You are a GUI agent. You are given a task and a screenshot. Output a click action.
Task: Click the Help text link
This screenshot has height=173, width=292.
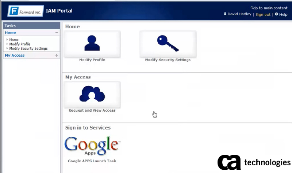click(283, 15)
